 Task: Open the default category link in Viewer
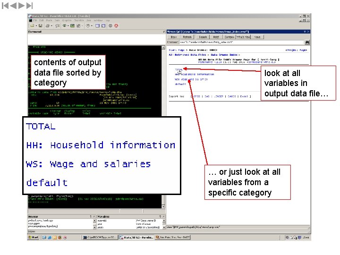click(180, 84)
